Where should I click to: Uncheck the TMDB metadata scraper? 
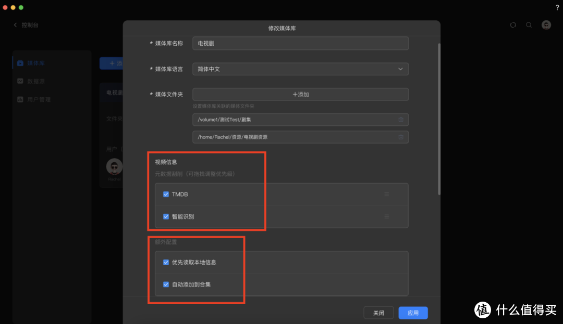click(x=166, y=194)
